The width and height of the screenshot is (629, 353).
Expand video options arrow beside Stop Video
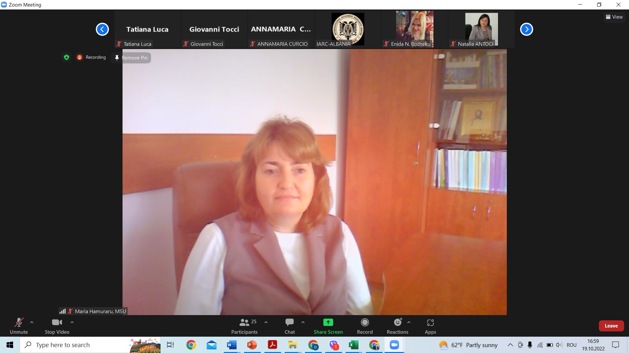(x=72, y=322)
